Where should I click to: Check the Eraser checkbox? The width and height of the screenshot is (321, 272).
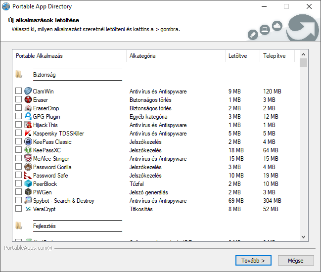pos(18,99)
